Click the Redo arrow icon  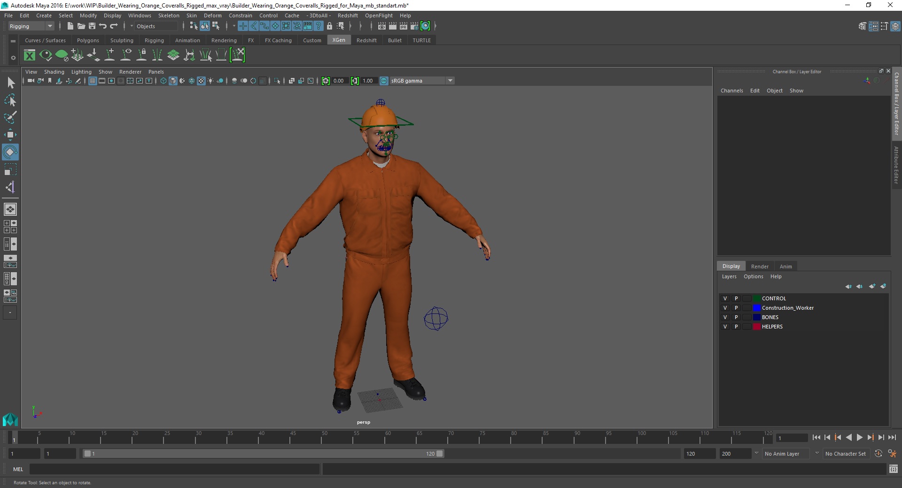tap(114, 26)
